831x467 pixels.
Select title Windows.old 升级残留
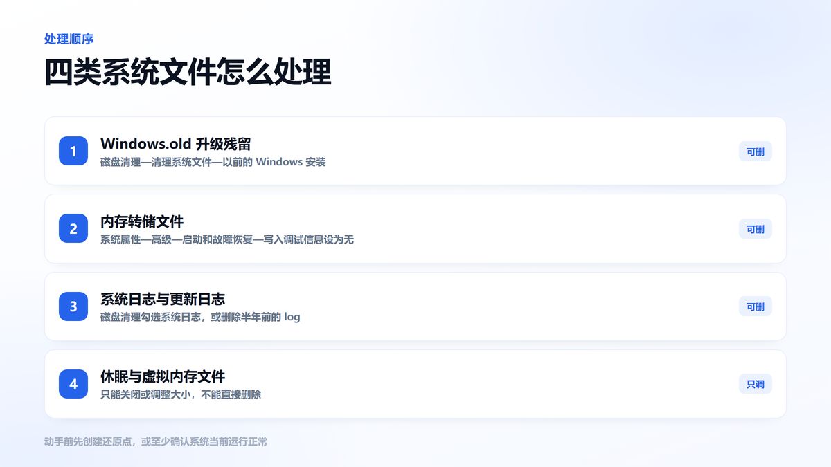(x=175, y=144)
